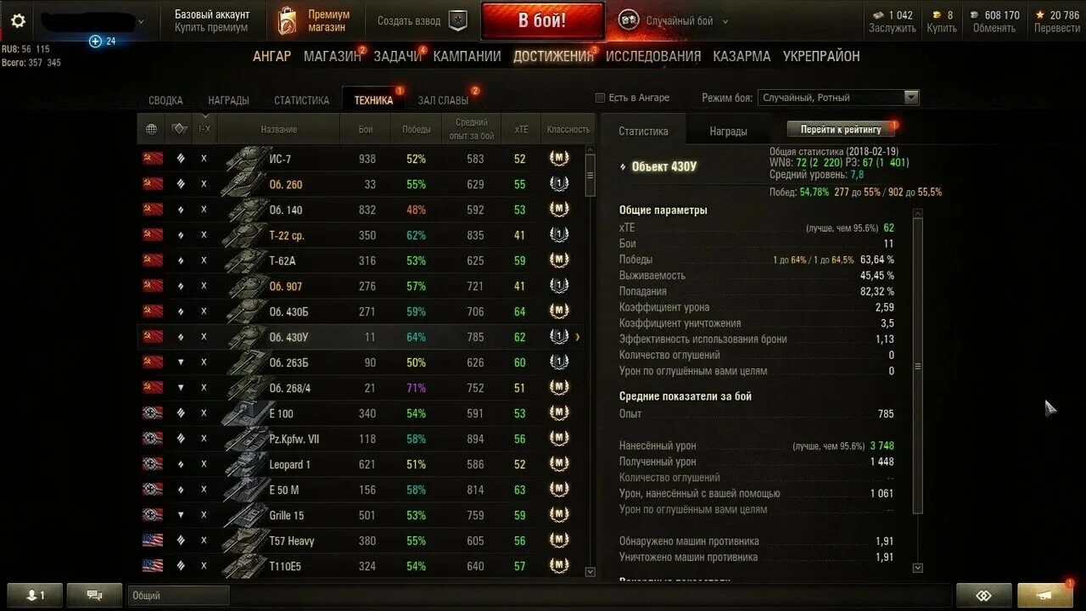The height and width of the screenshot is (611, 1086).
Task: Toggle the Есть в Ангаре checkbox
Action: 601,98
